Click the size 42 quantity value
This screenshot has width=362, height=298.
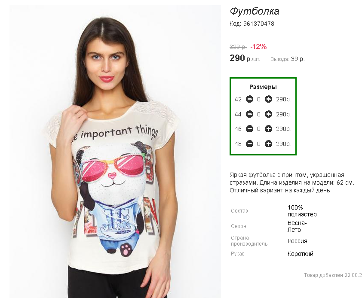(259, 100)
